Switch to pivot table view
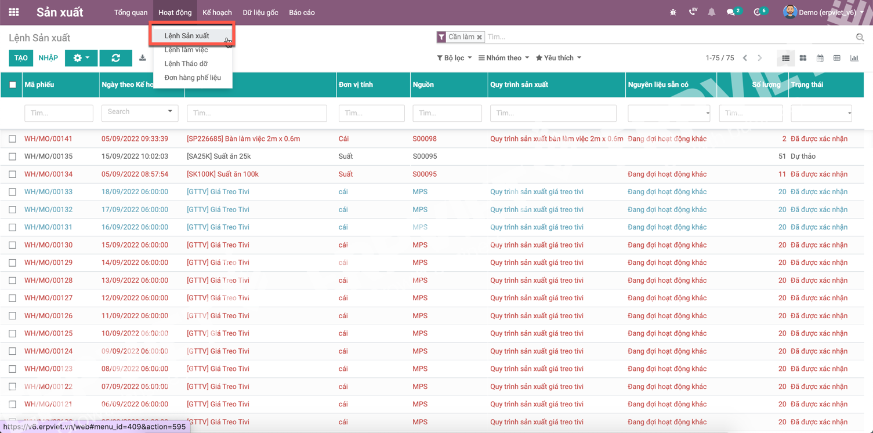 click(838, 57)
